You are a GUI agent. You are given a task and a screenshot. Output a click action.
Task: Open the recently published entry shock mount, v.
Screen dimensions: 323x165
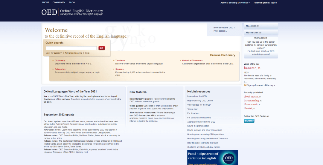click(x=252, y=97)
